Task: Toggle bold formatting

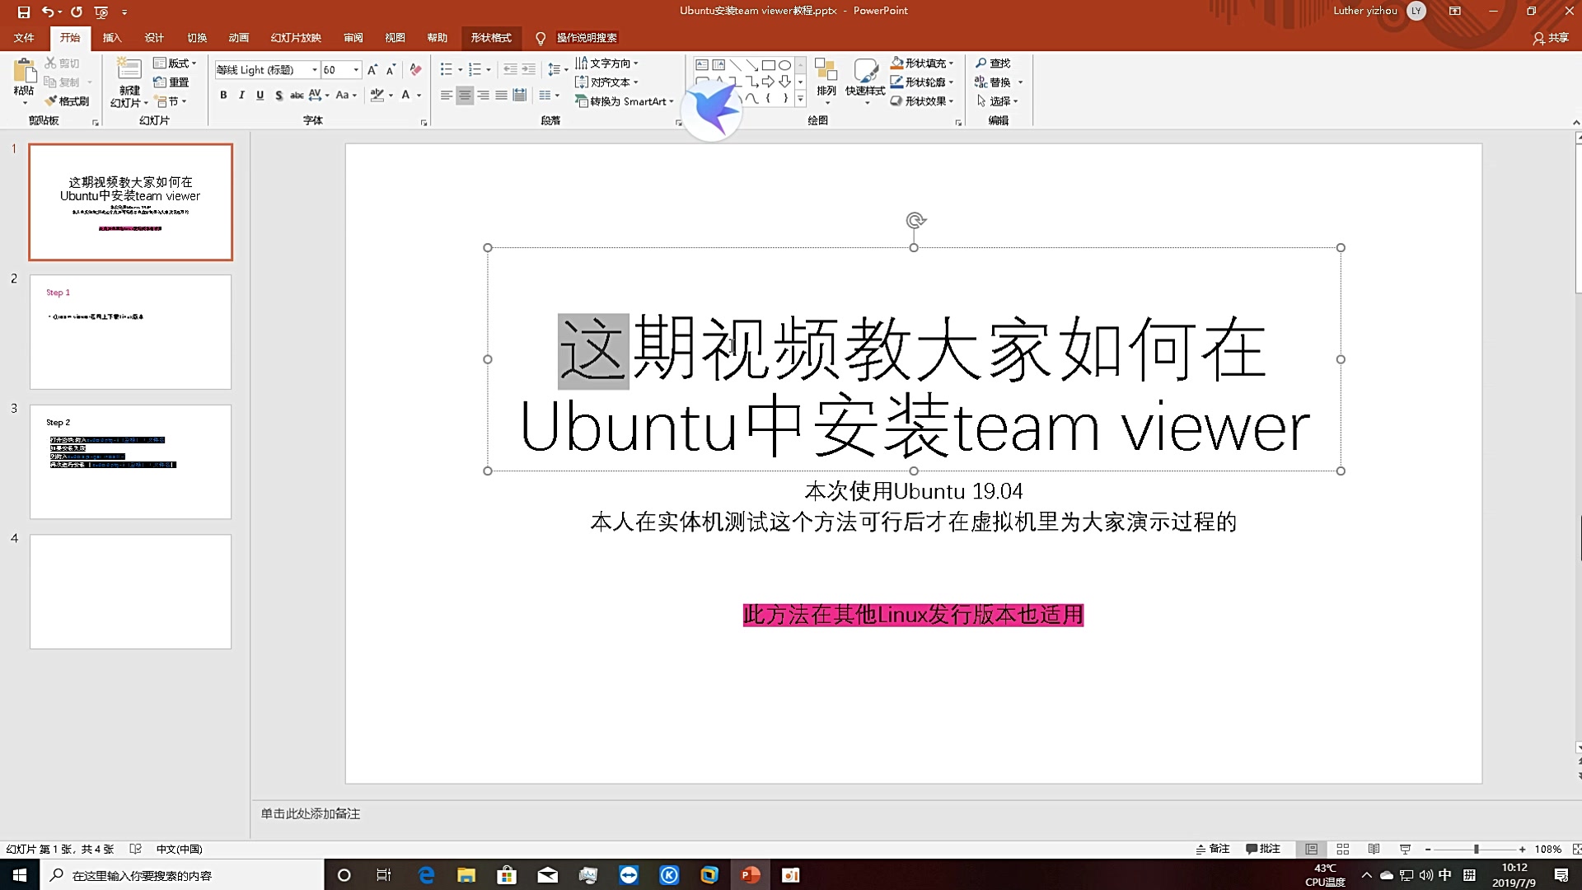Action: [x=223, y=96]
